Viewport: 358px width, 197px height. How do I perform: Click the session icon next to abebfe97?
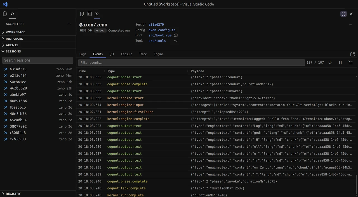[x=6, y=95]
